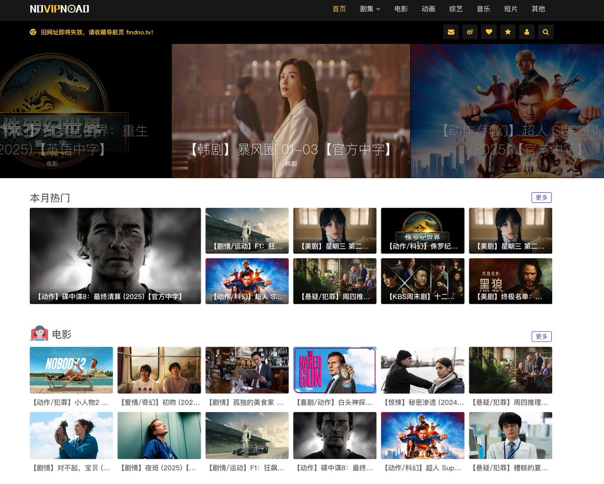Open the 韩剧 暴风圈 01-03 carousel slide
Screen dimensions: 604x484
coord(291,111)
